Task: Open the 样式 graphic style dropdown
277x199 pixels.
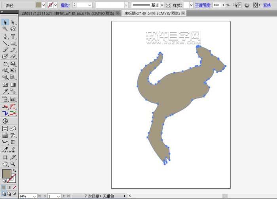Action: click(x=191, y=5)
